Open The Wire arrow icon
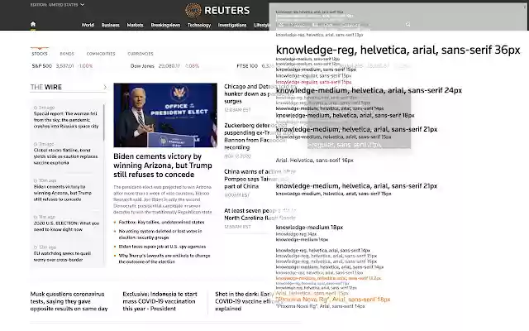The width and height of the screenshot is (529, 331). click(105, 87)
